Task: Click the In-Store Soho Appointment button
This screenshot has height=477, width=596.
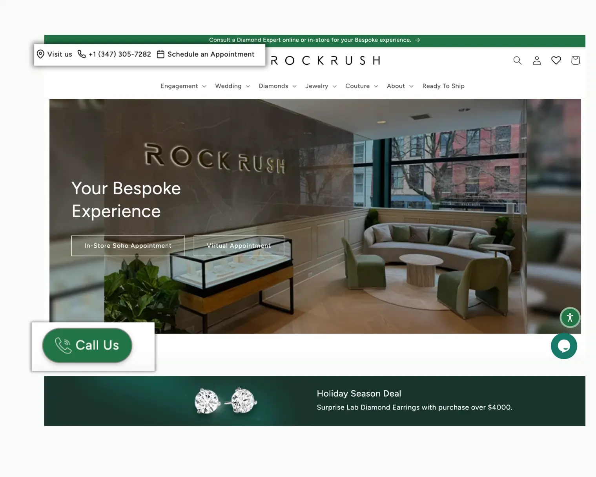Action: click(128, 245)
